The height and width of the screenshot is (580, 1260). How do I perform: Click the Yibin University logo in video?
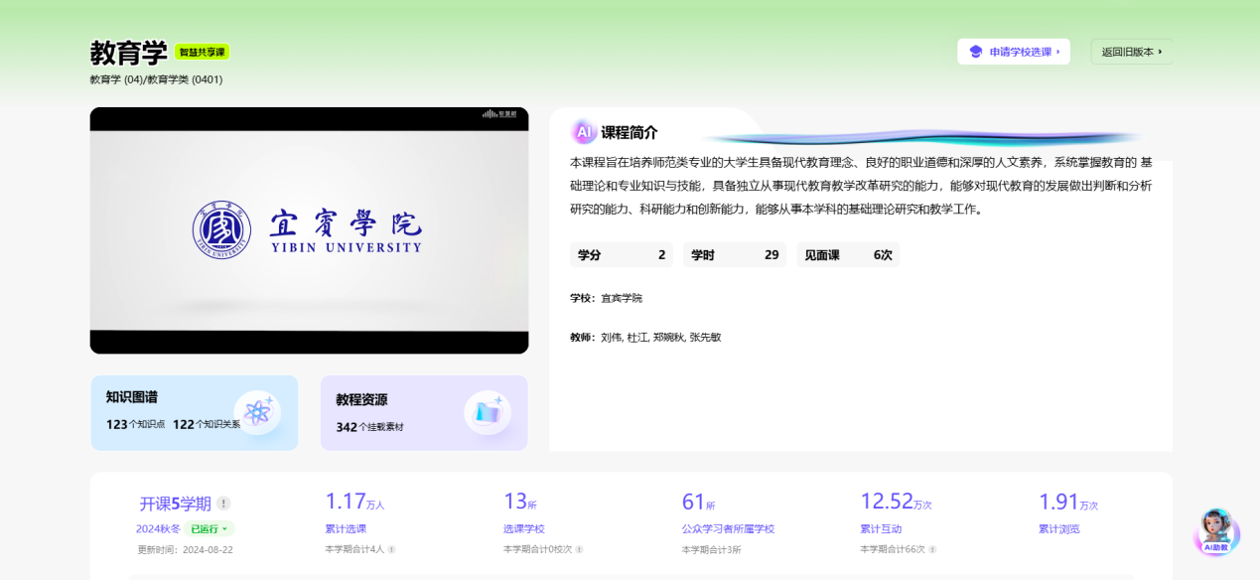click(x=222, y=229)
